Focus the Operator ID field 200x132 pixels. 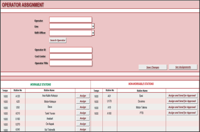pyautogui.click(x=71, y=50)
